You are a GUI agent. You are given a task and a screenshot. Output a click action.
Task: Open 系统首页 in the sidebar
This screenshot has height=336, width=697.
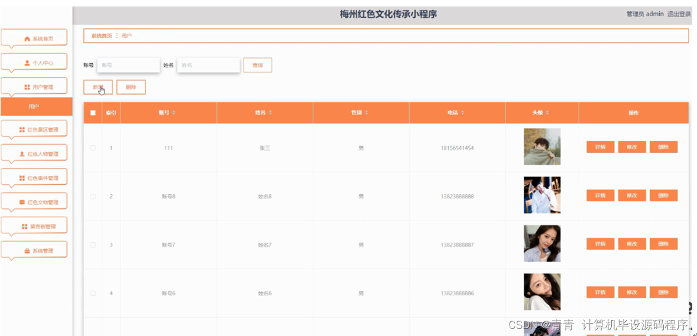[34, 38]
